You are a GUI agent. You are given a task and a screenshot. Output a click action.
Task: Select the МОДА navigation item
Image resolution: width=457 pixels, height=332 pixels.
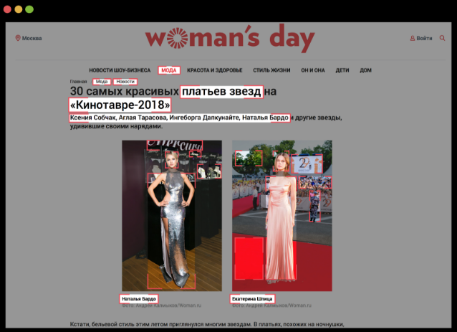[x=169, y=70]
